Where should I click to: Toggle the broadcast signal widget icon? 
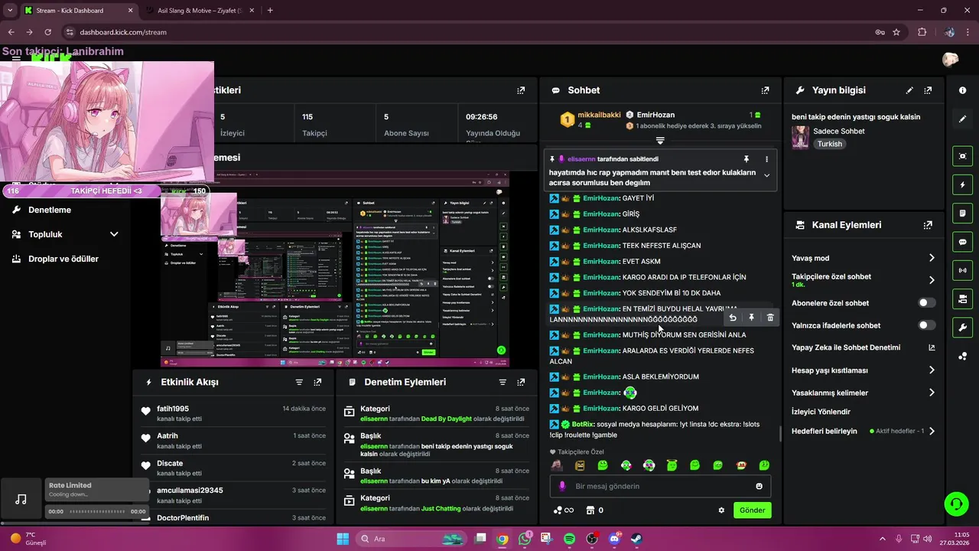click(x=962, y=270)
